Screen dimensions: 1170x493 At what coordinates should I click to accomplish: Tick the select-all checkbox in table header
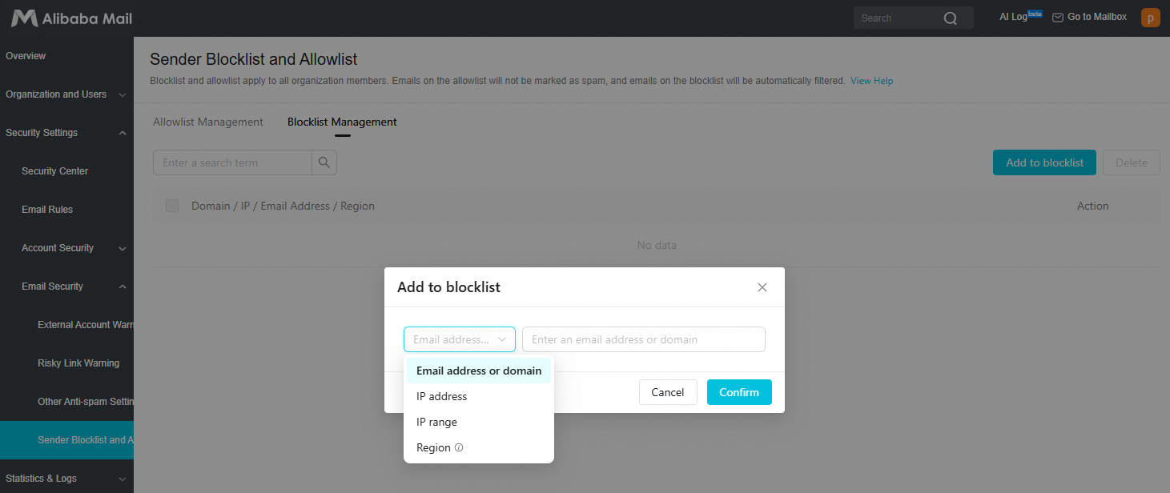tap(172, 206)
